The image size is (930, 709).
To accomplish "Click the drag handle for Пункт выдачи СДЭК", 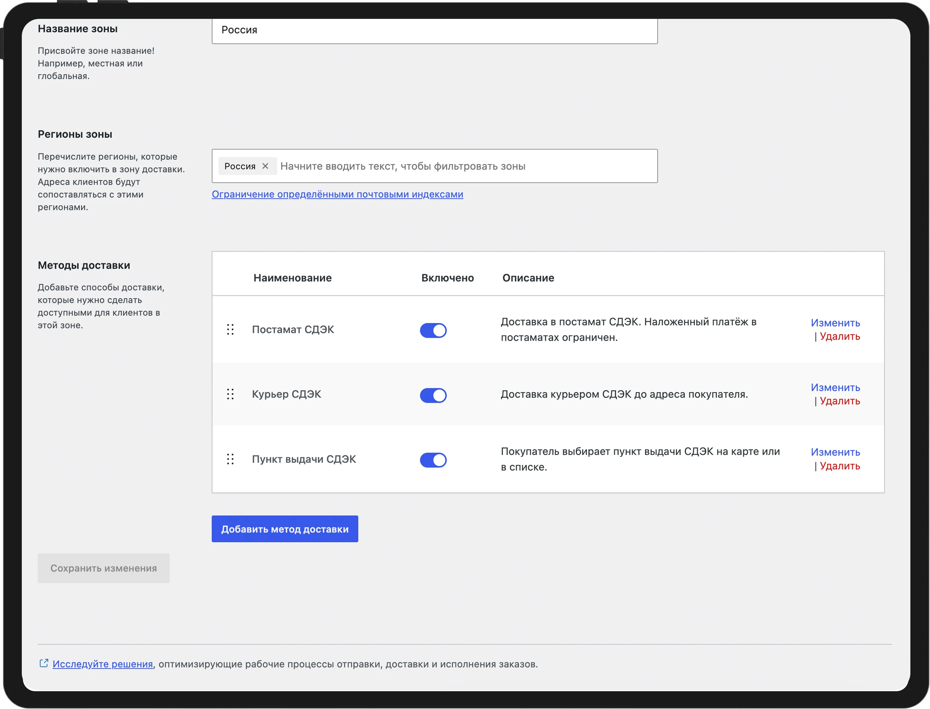I will click(x=230, y=459).
